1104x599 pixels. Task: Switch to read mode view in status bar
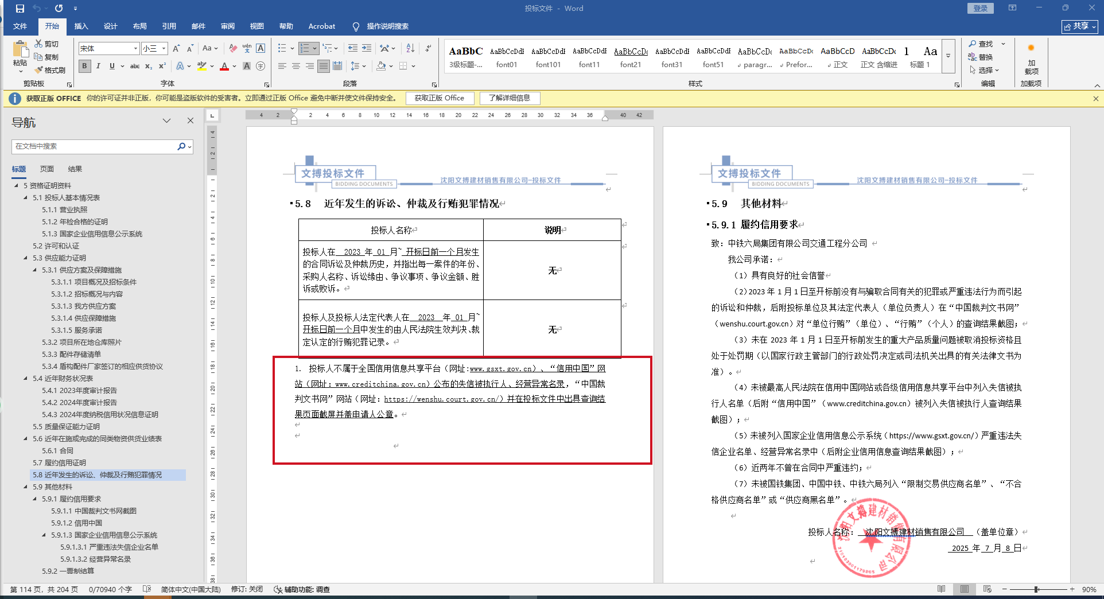pos(941,589)
